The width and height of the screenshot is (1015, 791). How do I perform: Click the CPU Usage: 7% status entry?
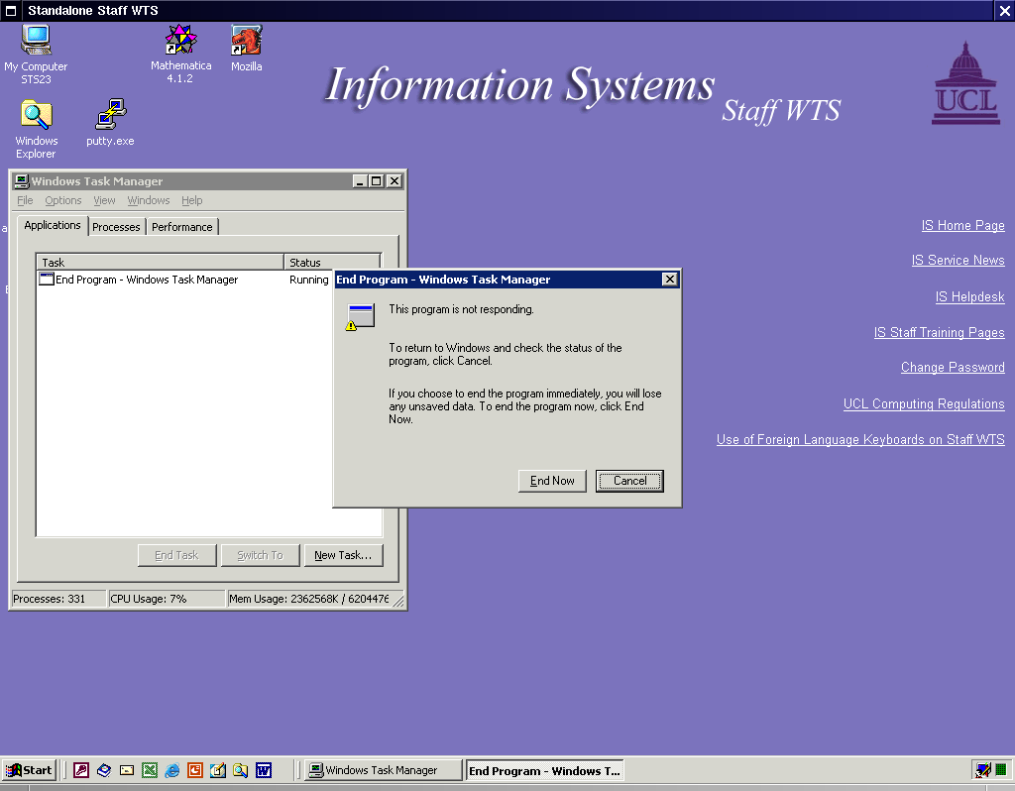[167, 599]
